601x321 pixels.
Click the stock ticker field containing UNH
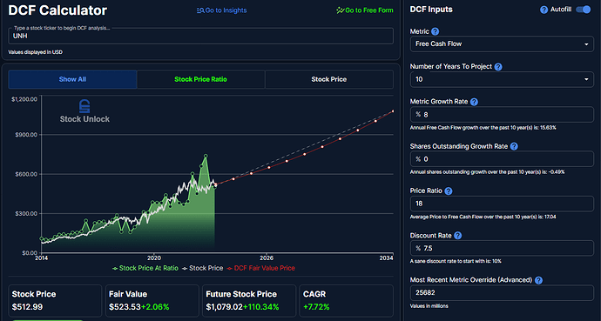coord(201,36)
